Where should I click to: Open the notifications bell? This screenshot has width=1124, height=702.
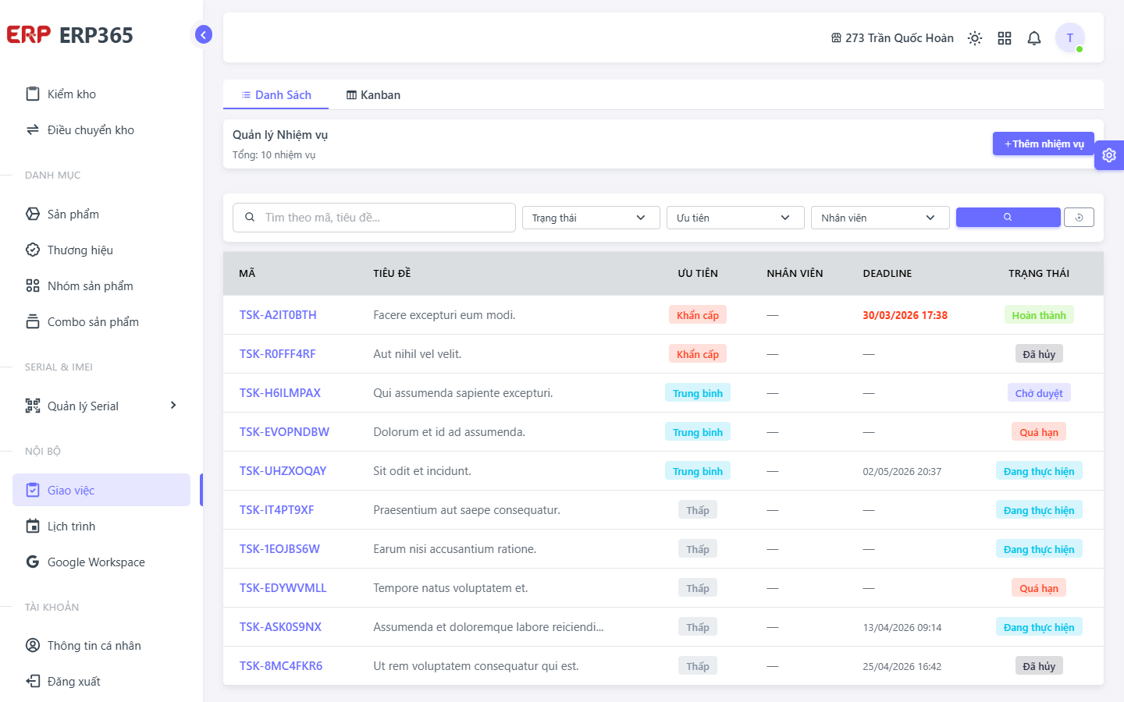(x=1034, y=38)
